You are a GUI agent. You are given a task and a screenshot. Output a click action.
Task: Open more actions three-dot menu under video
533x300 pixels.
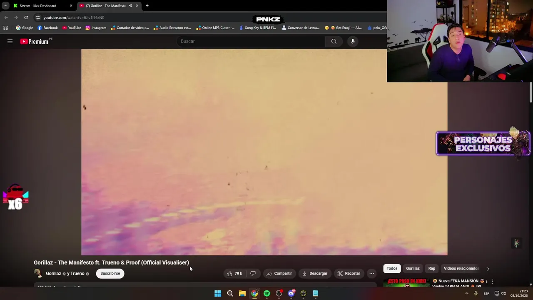(372, 274)
